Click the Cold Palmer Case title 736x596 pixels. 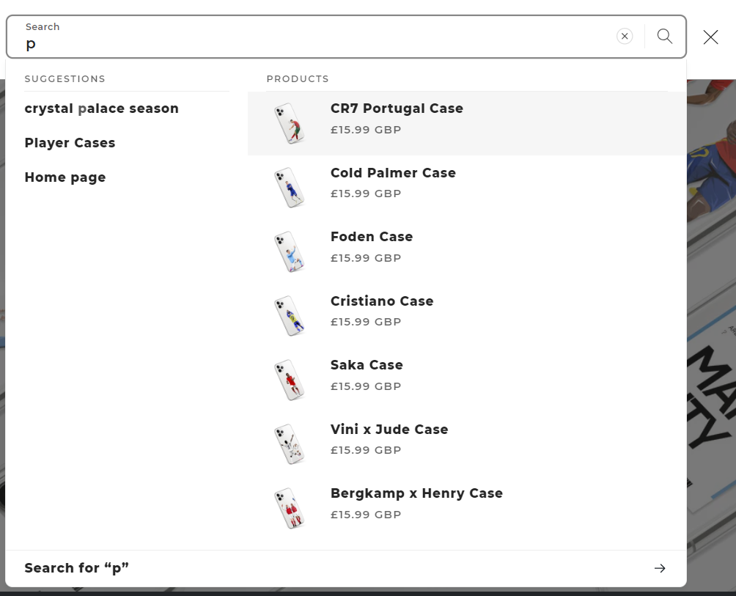click(393, 173)
